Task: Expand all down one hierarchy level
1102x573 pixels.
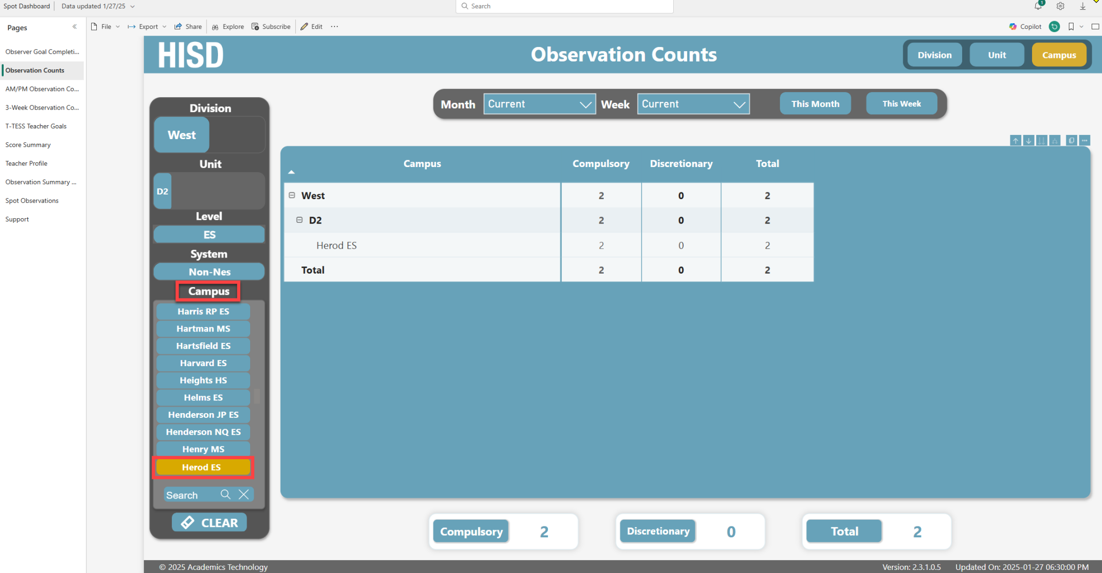Action: point(1055,141)
